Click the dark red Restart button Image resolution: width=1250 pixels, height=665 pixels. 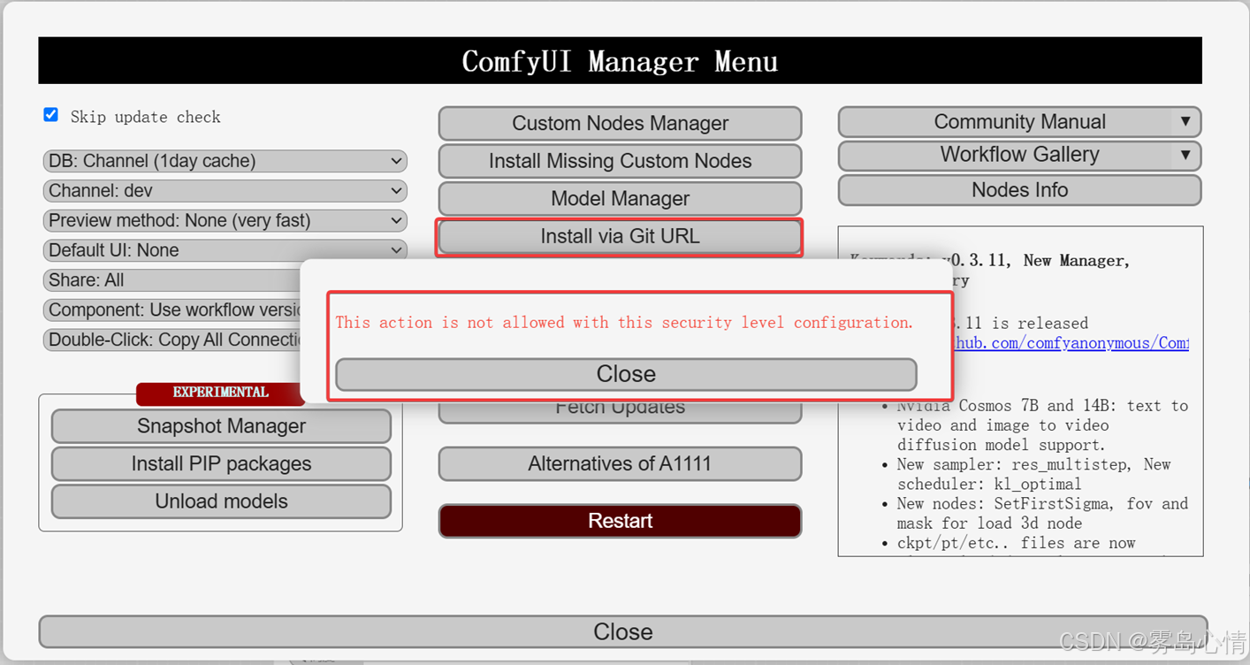pyautogui.click(x=620, y=521)
